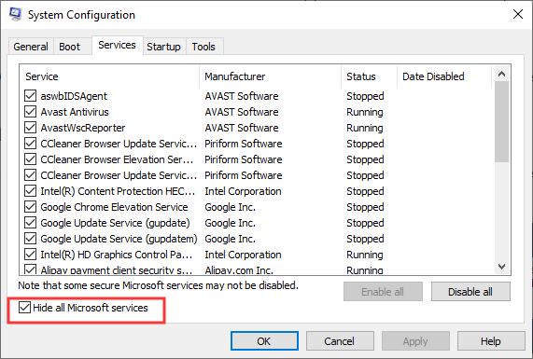Click the Enable all button

[x=383, y=292]
